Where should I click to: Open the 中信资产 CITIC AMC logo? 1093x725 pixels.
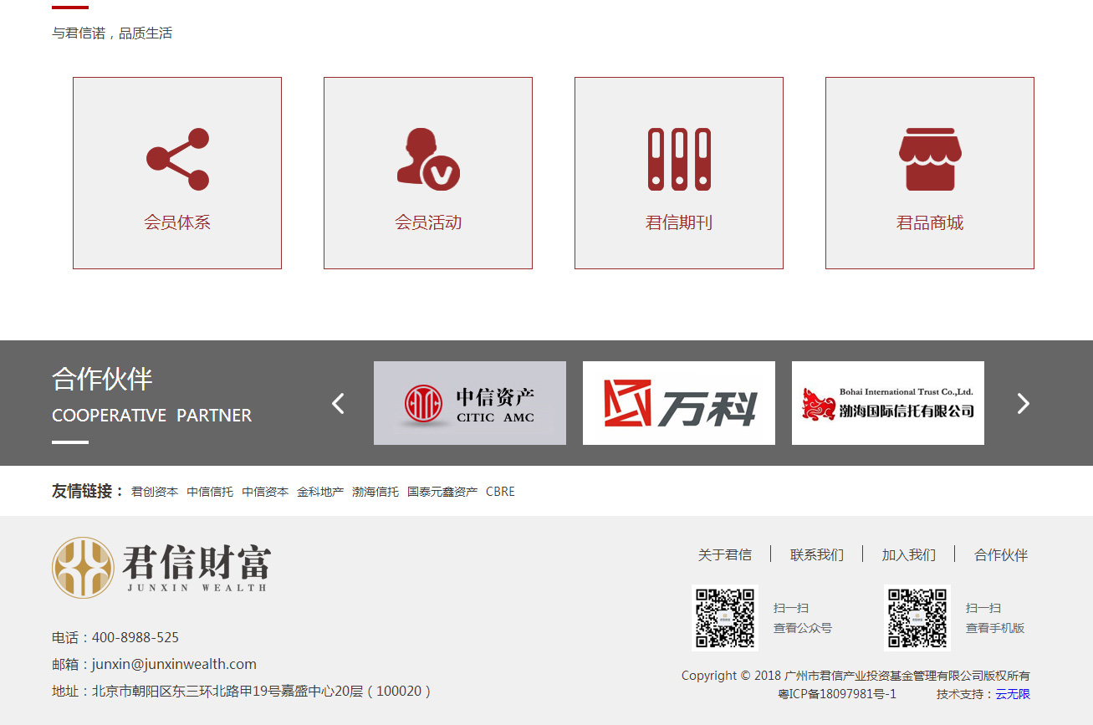click(x=470, y=403)
